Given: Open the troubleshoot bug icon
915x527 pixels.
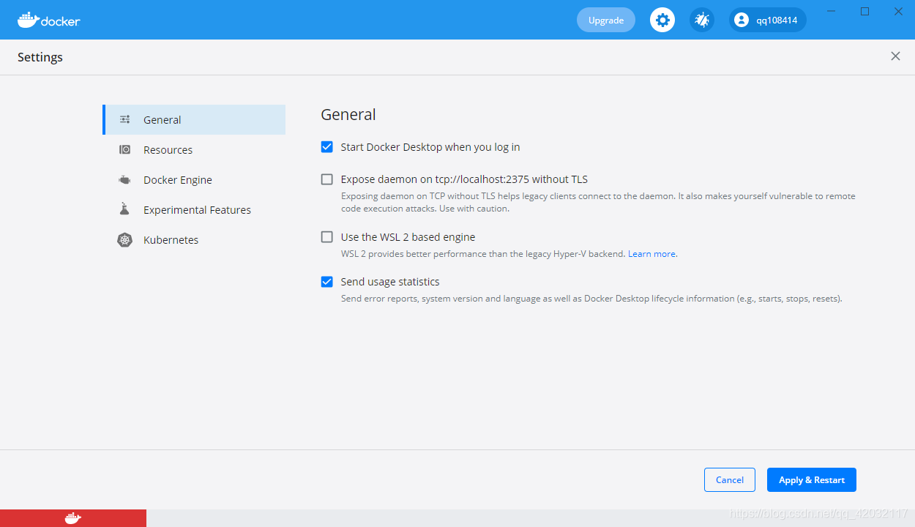Looking at the screenshot, I should pyautogui.click(x=702, y=20).
